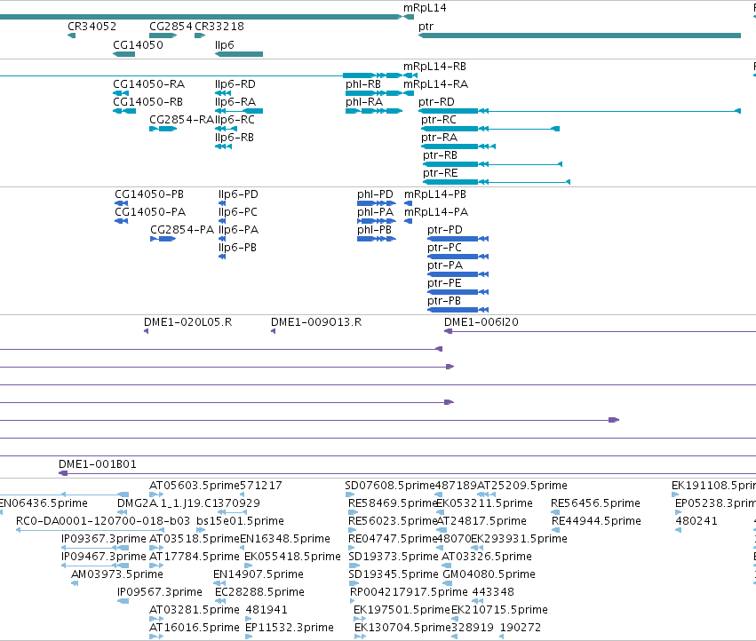Click the ptr-RE transcript label
The width and height of the screenshot is (756, 641).
coord(441,173)
